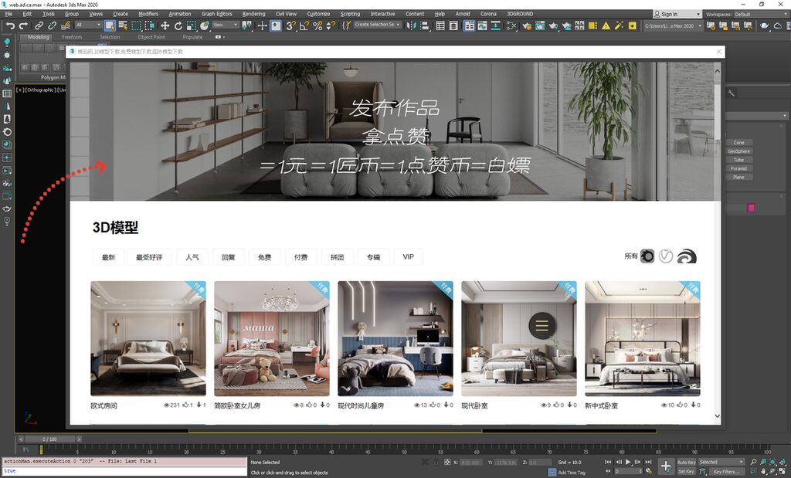Image resolution: width=791 pixels, height=478 pixels.
Task: Click the yellow warning triangle icon
Action: [606, 25]
